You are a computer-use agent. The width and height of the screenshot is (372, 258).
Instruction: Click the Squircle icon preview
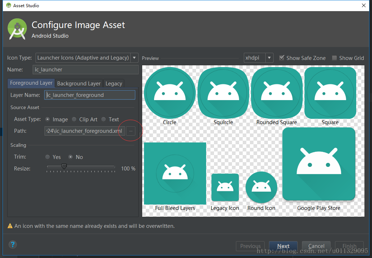[223, 93]
